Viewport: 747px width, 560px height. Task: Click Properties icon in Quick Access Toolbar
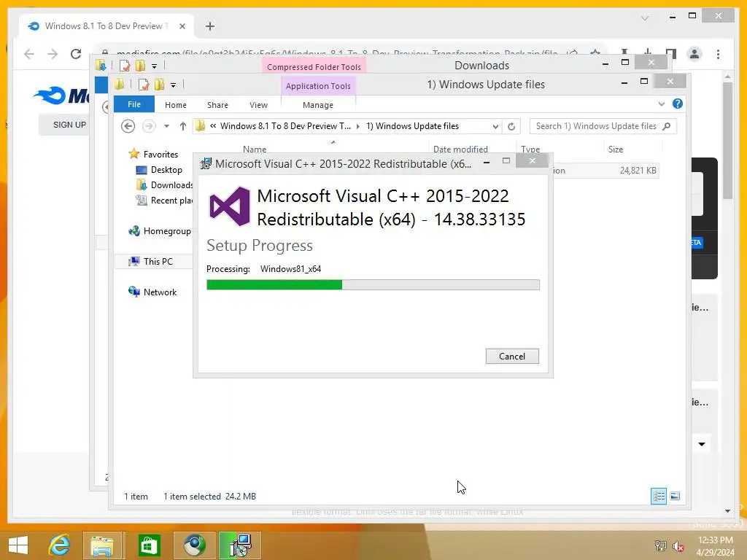pos(144,85)
